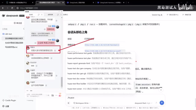Choose huace-performance-test-guide from command list
Image resolution: width=196 pixels, height=110 pixels.
(x=100, y=53)
